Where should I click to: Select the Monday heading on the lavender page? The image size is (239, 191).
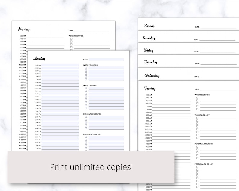pyautogui.click(x=39, y=59)
